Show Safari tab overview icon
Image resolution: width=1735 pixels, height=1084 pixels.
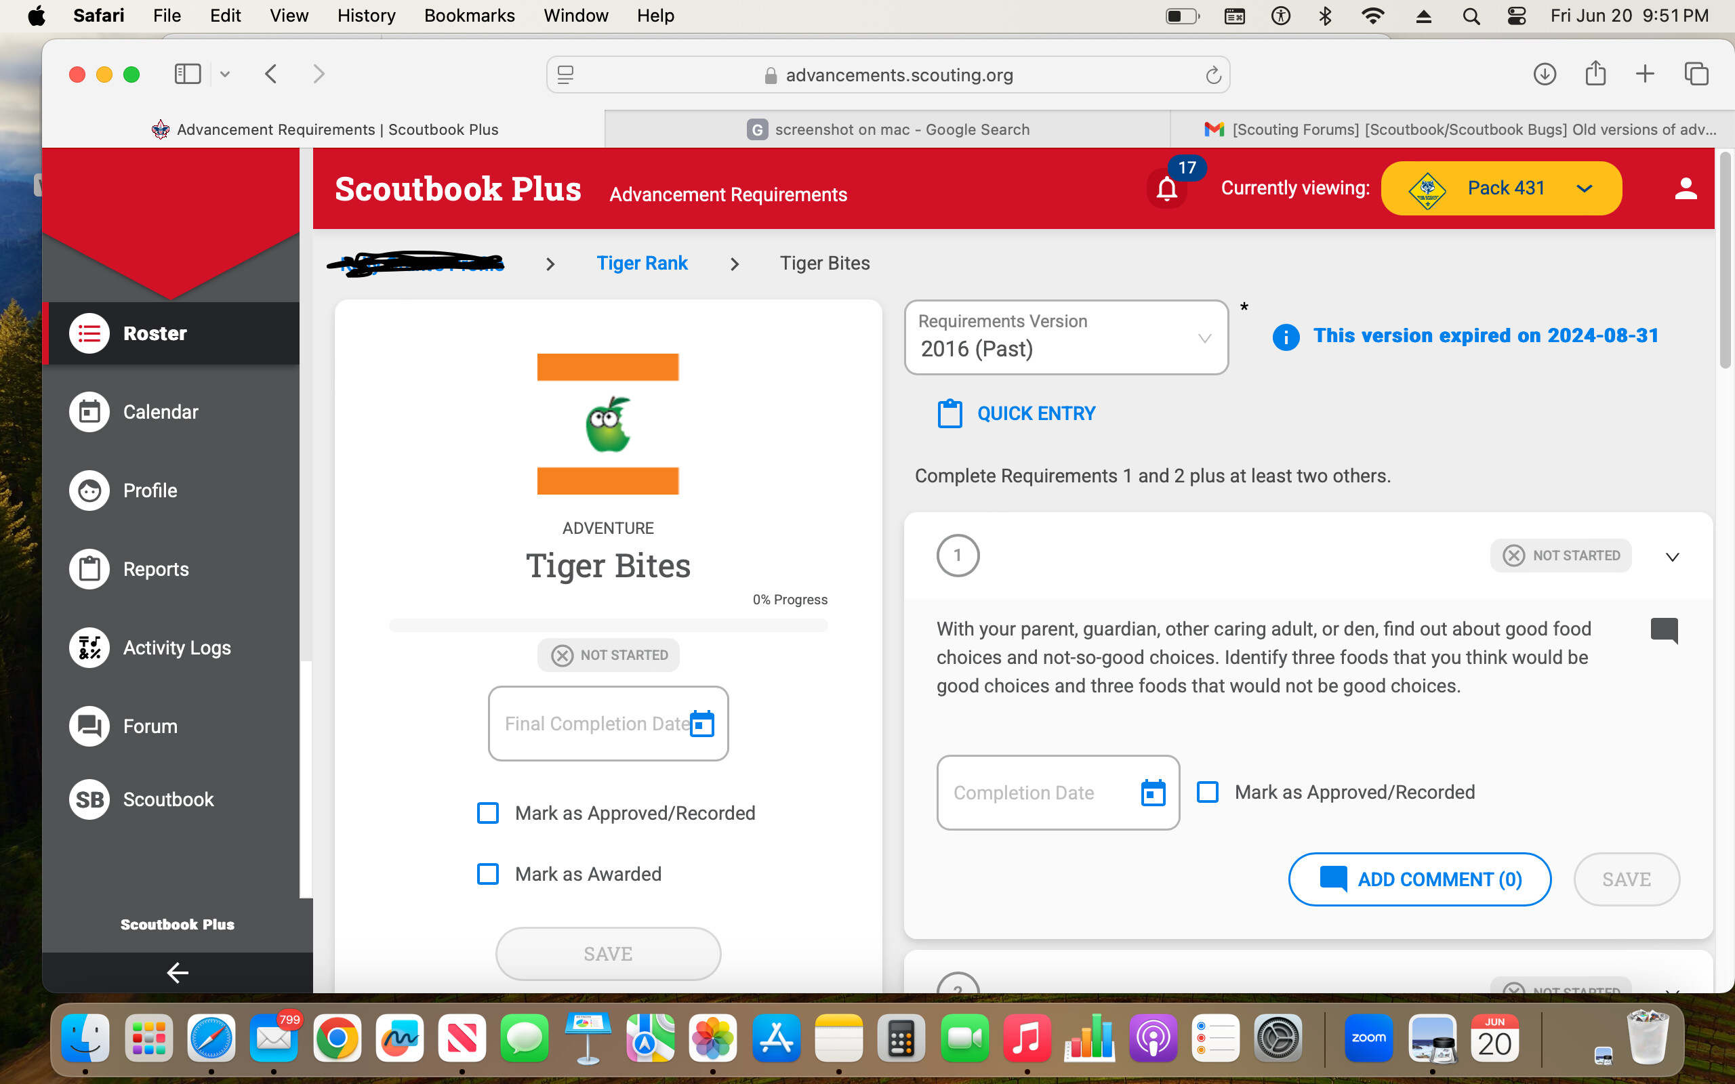[x=1696, y=74]
